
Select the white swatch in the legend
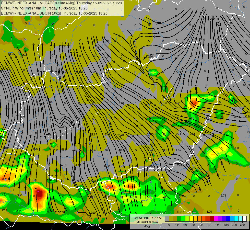pyautogui.click(x=244, y=218)
